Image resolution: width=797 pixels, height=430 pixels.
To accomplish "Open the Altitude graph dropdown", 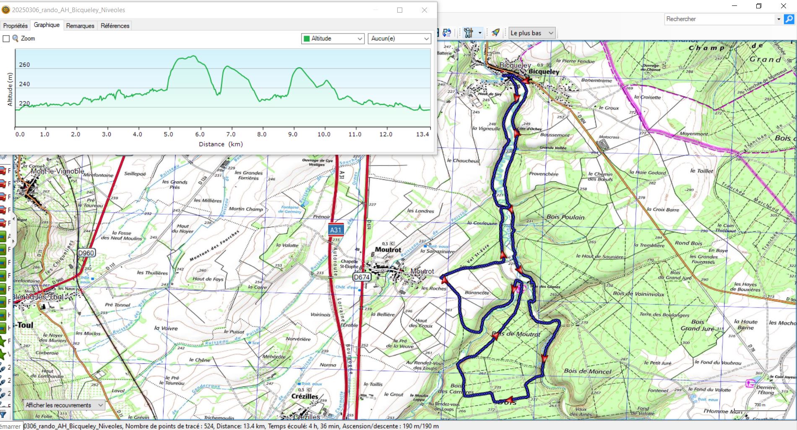I will pos(332,39).
